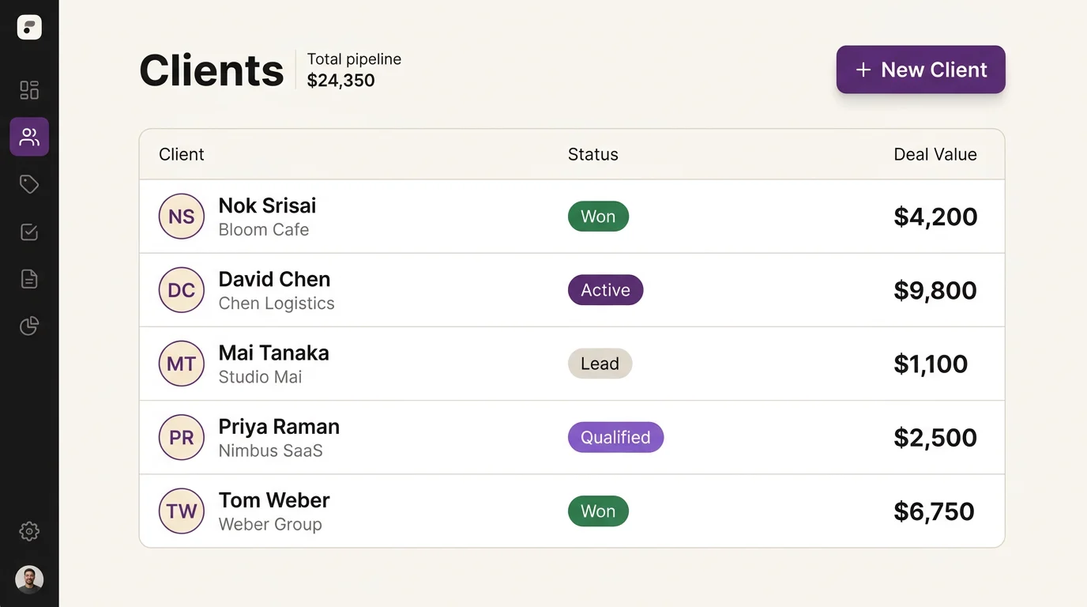Screen dimensions: 1087x607
Task: Open David Chen's client name
Action: point(274,279)
